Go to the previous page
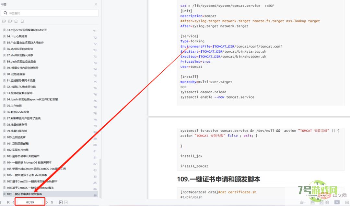This screenshot has width=350, height=206. 13,202
